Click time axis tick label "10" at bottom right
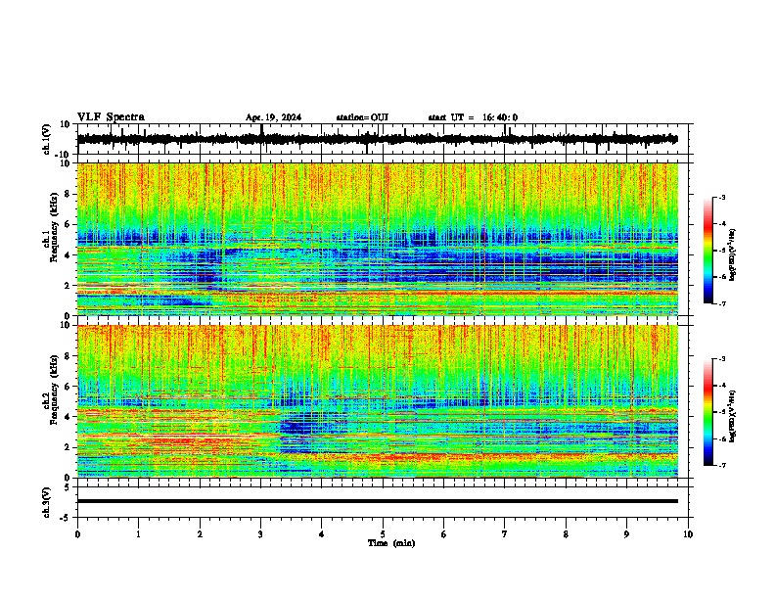Viewport: 775px width, 599px height. pos(688,534)
